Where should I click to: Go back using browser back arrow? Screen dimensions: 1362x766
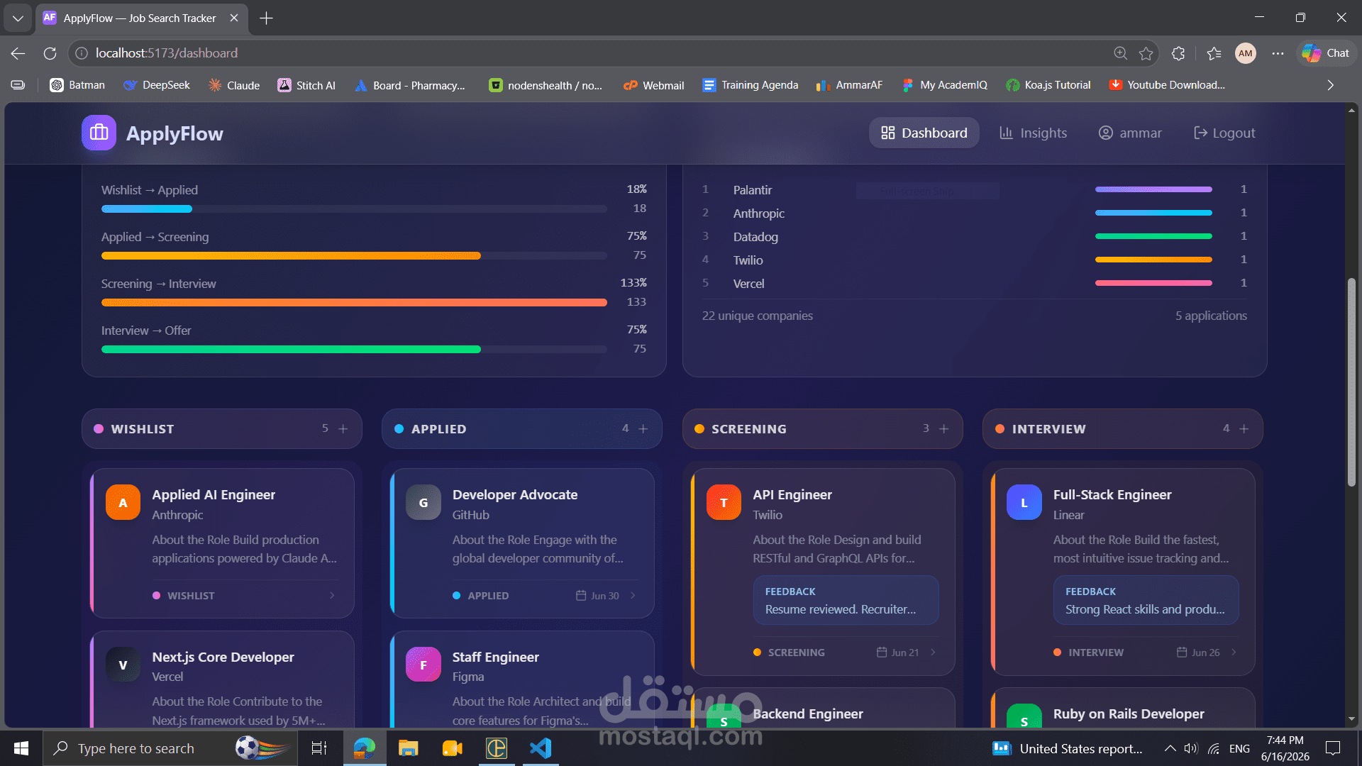[18, 53]
